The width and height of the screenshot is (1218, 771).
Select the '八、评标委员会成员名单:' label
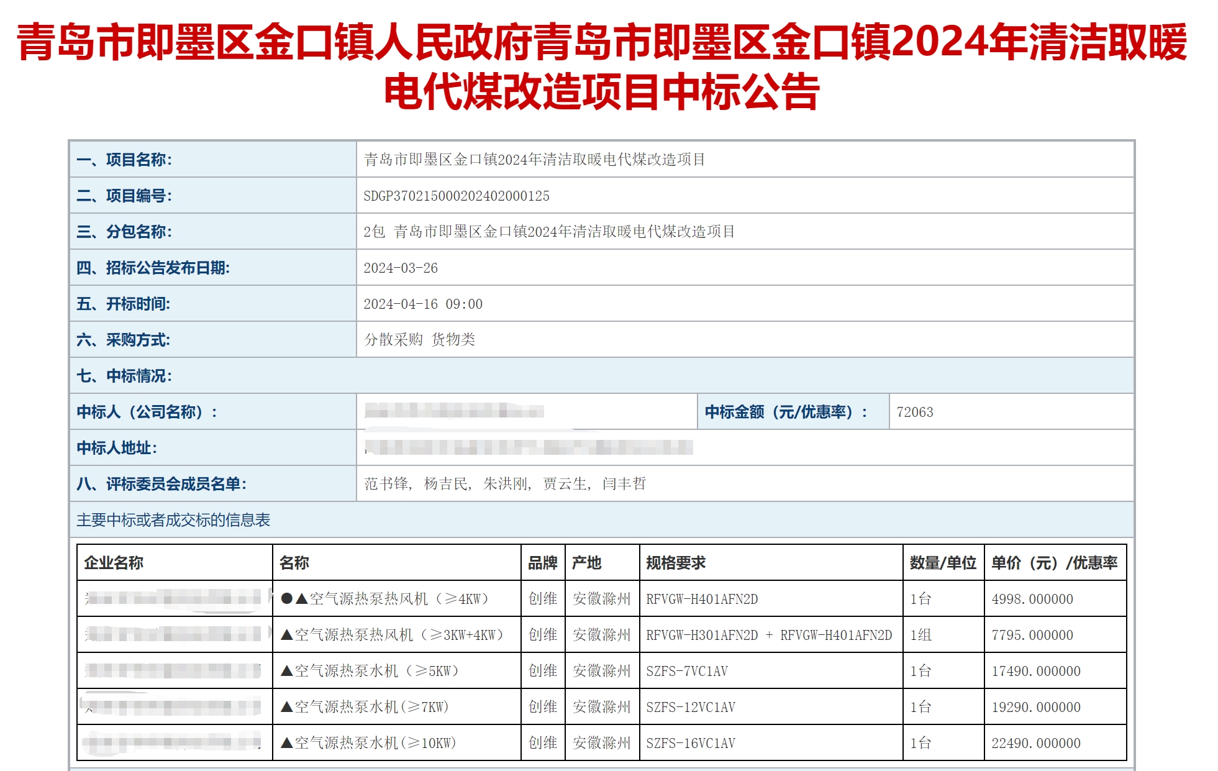(161, 484)
